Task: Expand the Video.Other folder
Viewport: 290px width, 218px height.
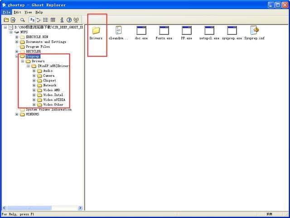Action: (x=34, y=105)
